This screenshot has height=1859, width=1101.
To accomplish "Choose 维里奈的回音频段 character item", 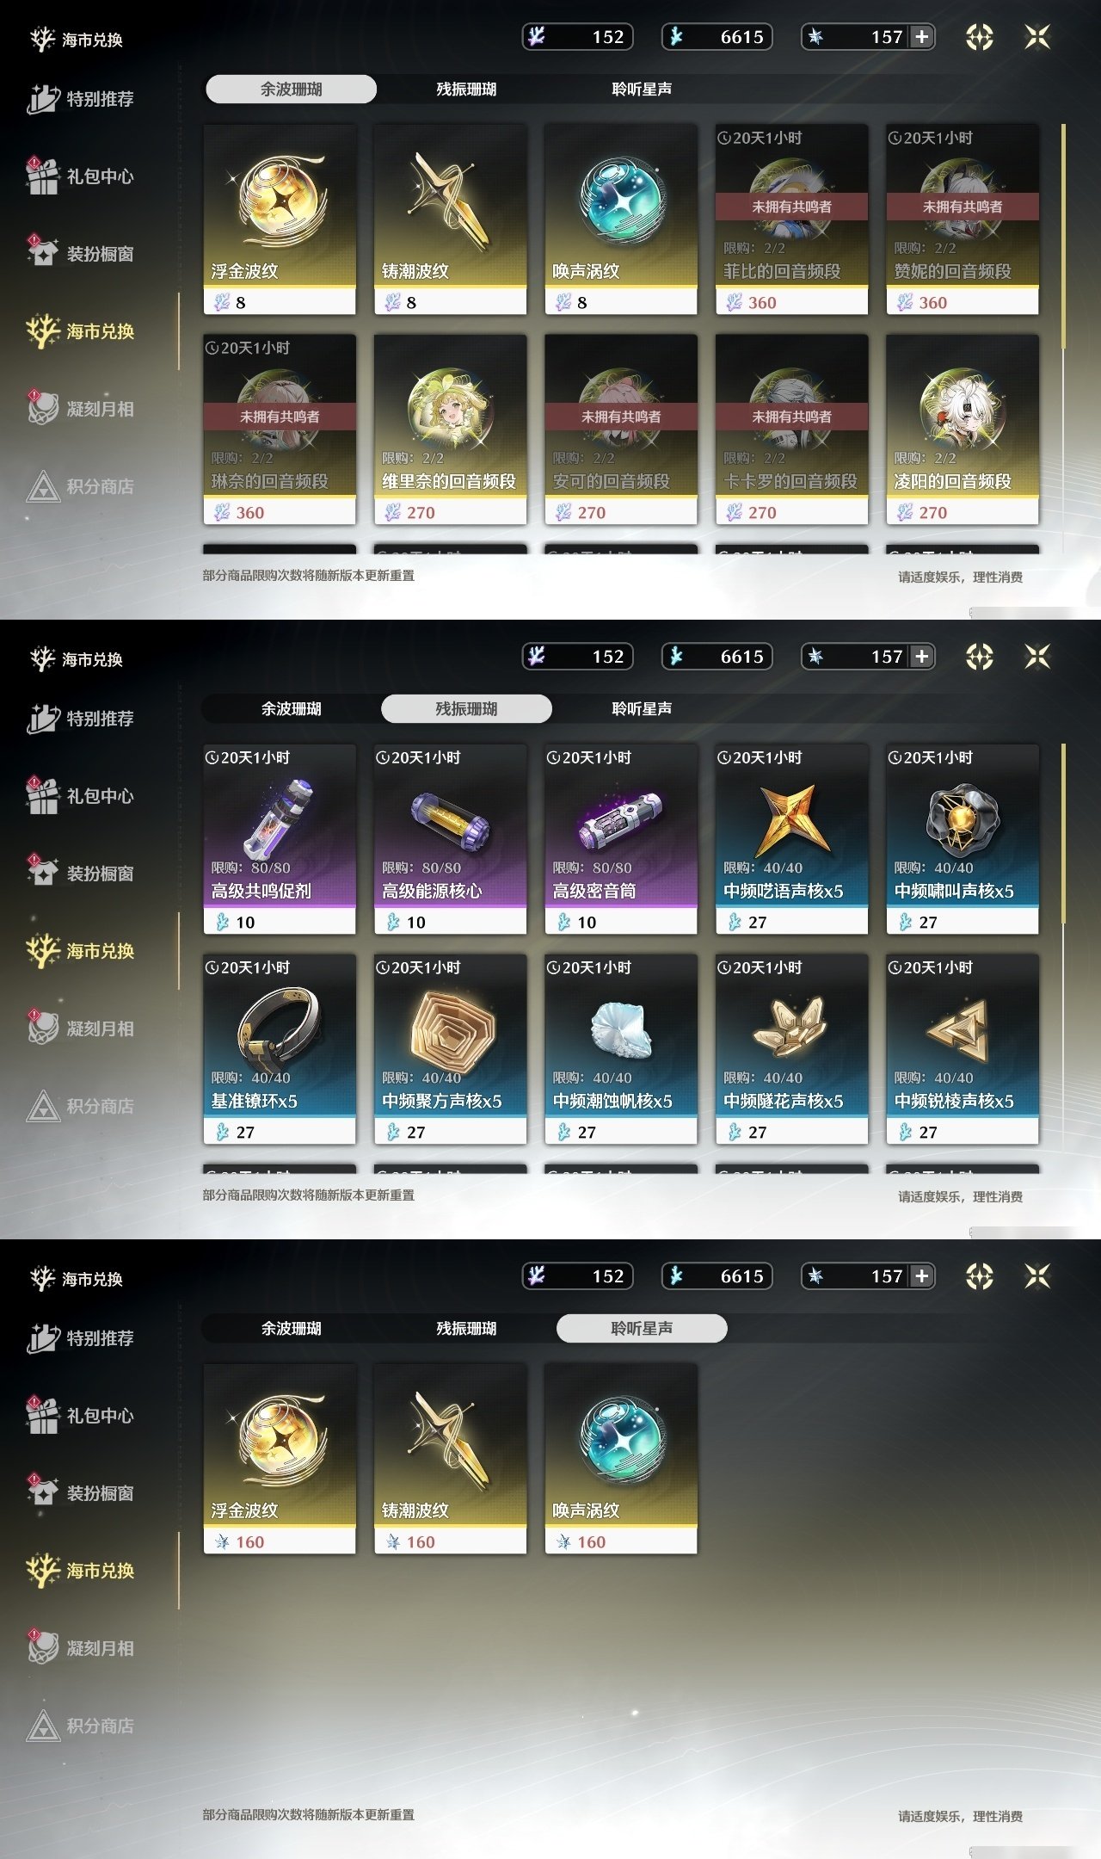I will (x=450, y=429).
